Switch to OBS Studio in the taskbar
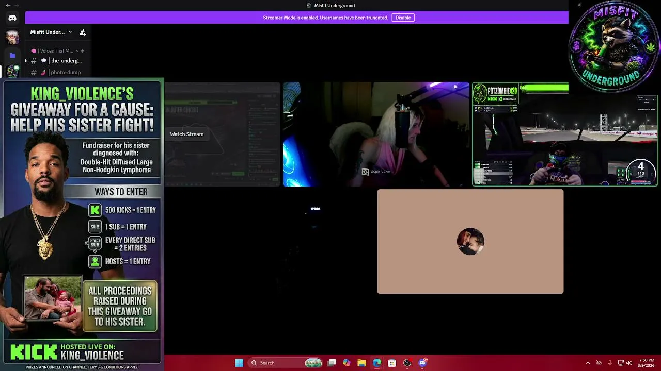This screenshot has height=371, width=661. pos(407,363)
